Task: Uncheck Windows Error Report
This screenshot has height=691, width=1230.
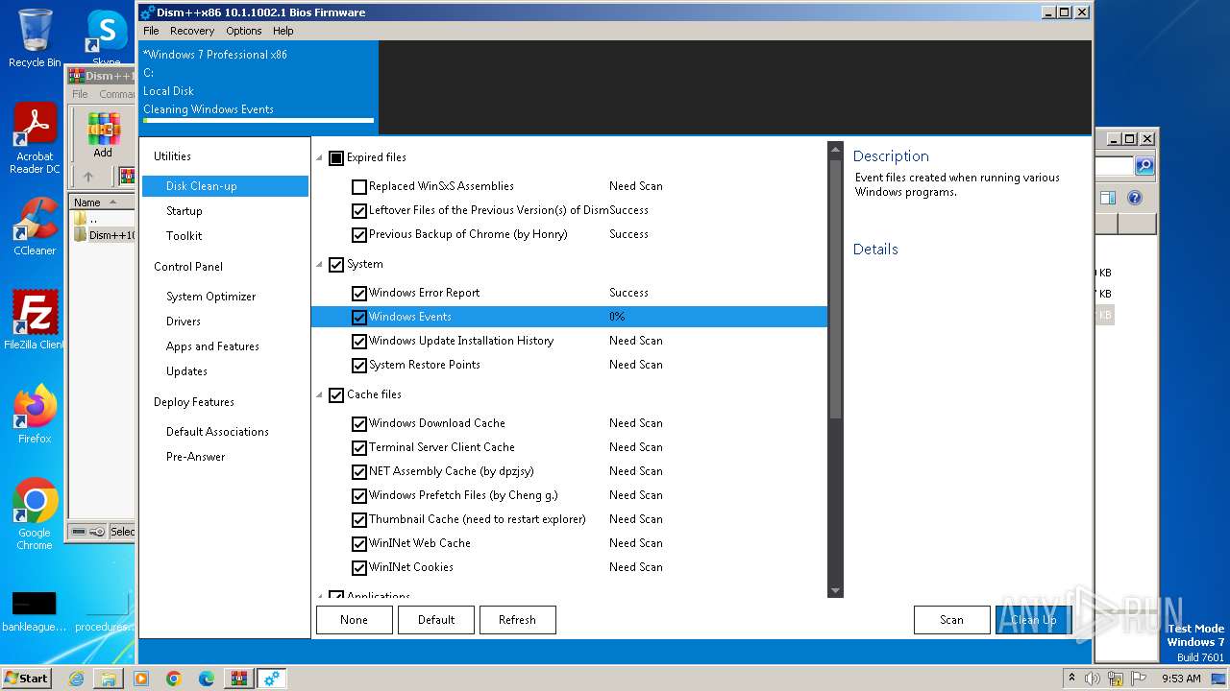Action: pyautogui.click(x=359, y=294)
